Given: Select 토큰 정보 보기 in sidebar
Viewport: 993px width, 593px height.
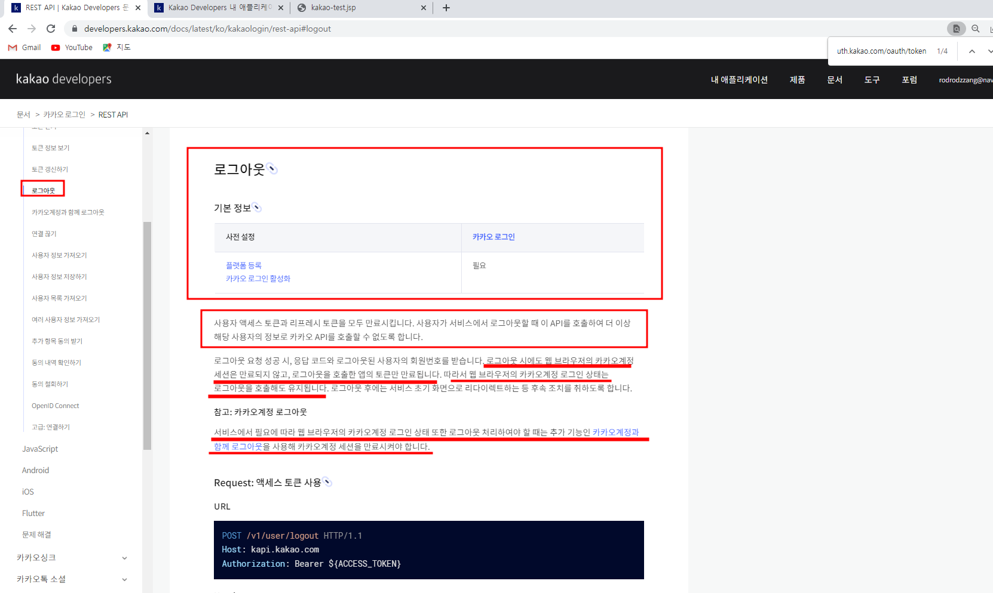Looking at the screenshot, I should click(51, 148).
